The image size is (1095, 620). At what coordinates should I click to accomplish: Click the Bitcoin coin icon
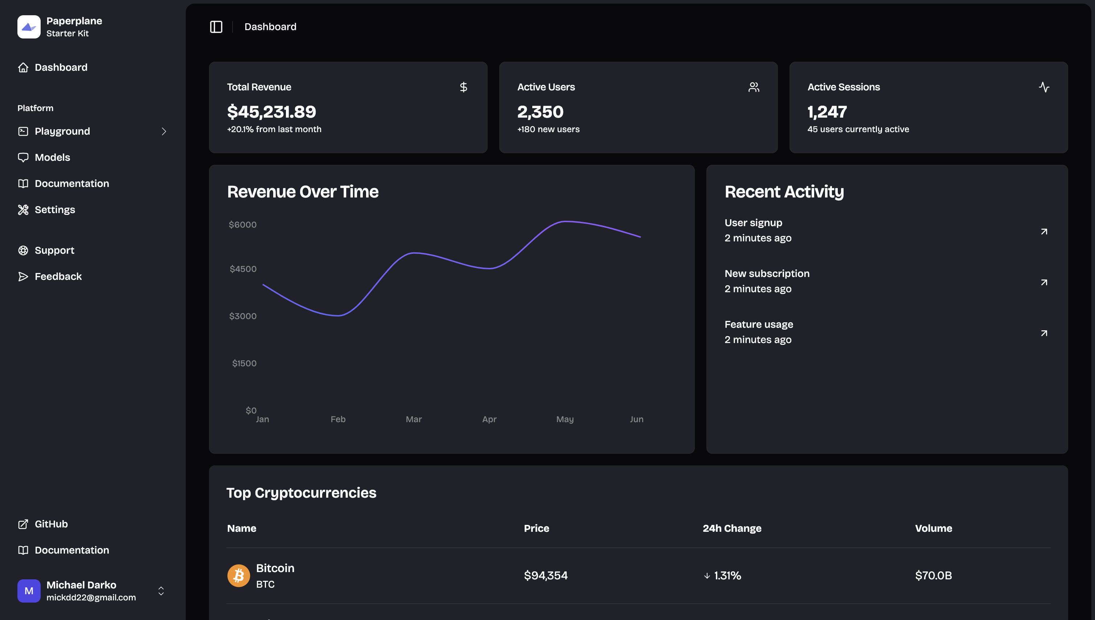[x=239, y=576]
